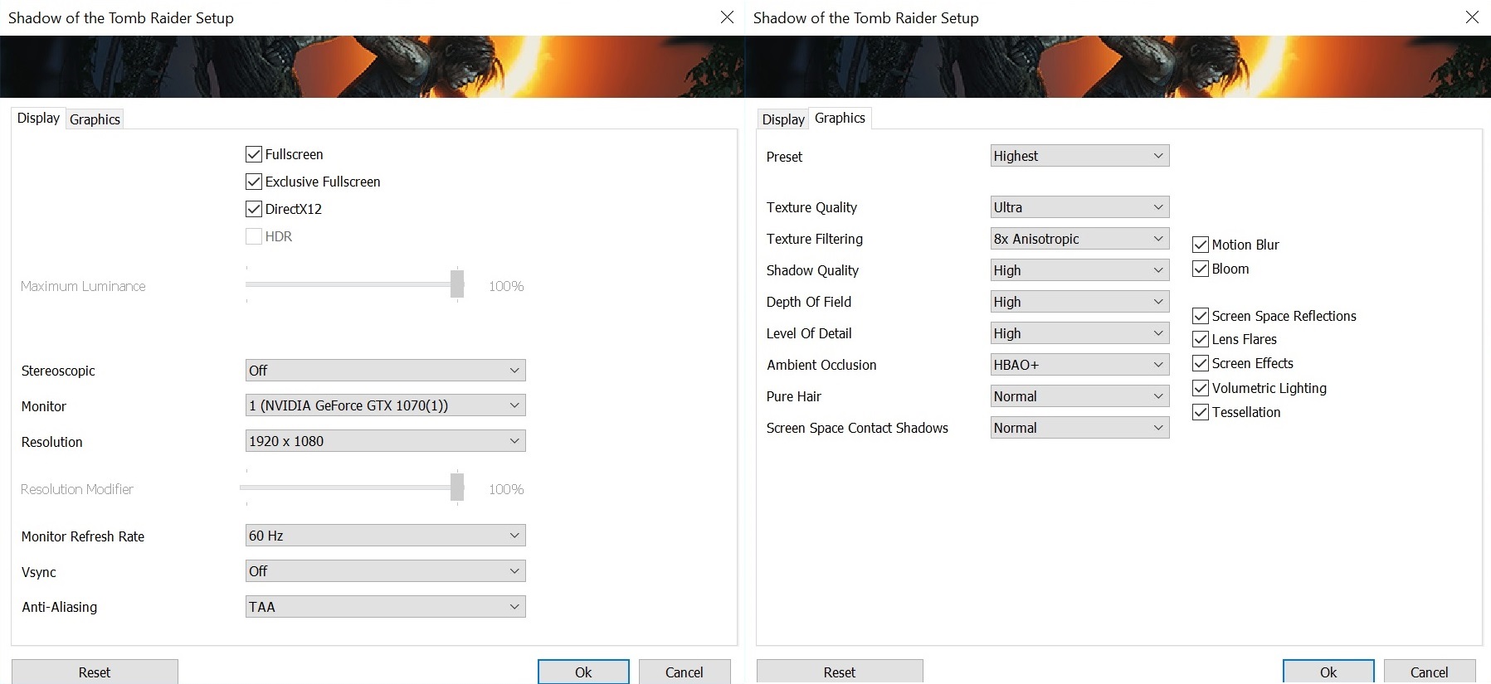Open the Level Of Detail dropdown

[1079, 333]
